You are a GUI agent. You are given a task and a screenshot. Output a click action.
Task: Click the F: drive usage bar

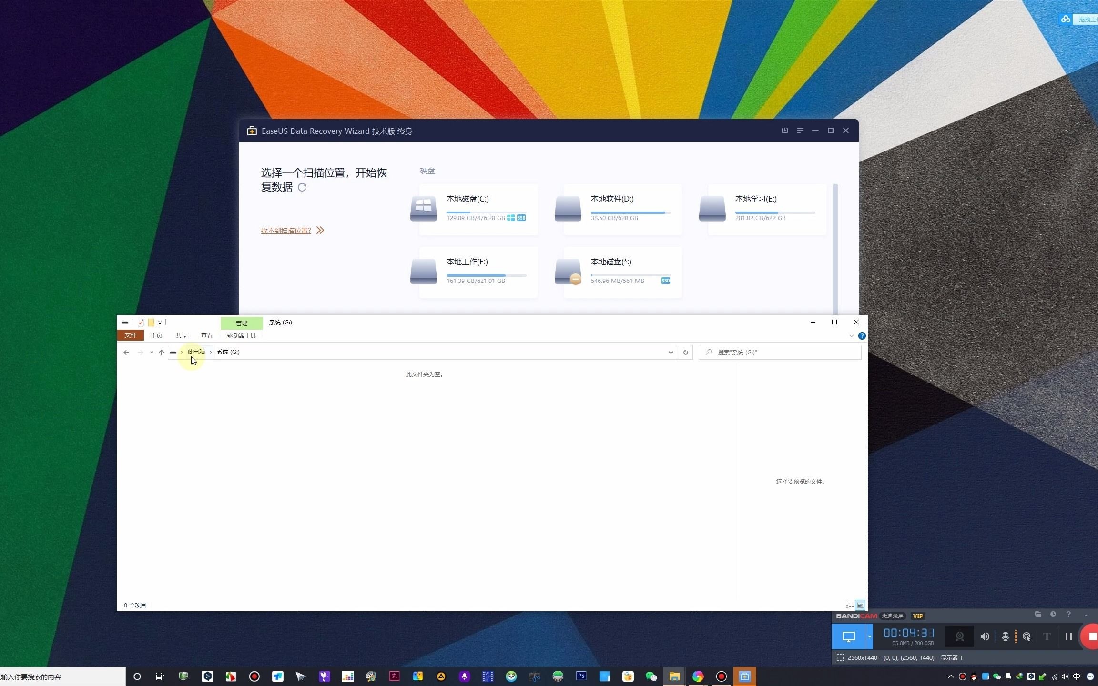pos(486,275)
